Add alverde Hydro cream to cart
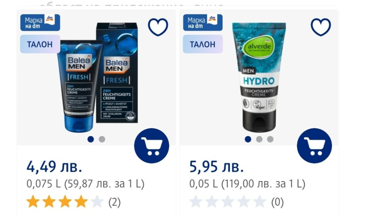 (x=314, y=146)
